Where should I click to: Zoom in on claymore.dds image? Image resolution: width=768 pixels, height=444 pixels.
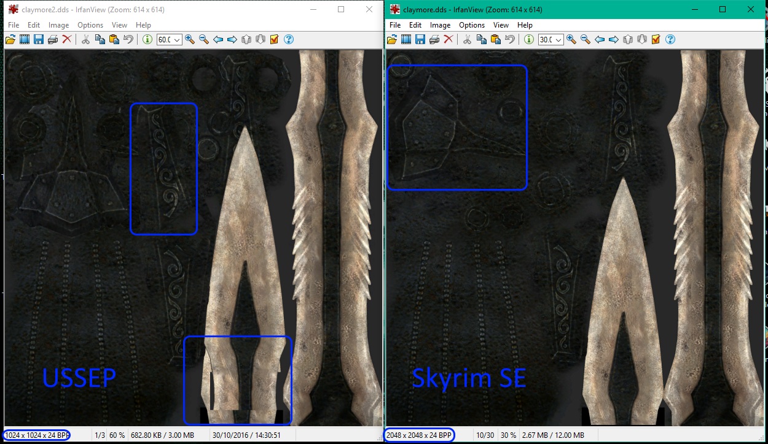click(571, 39)
